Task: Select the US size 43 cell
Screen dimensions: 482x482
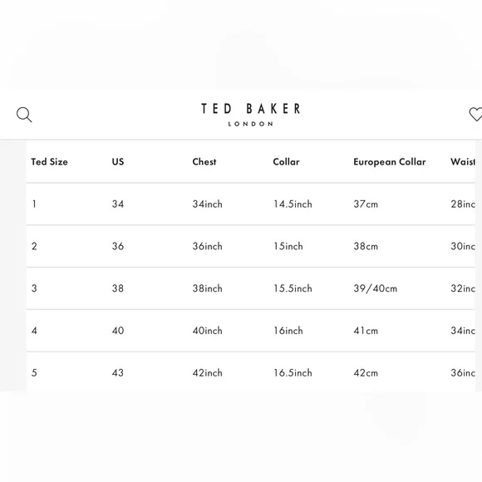Action: point(118,373)
